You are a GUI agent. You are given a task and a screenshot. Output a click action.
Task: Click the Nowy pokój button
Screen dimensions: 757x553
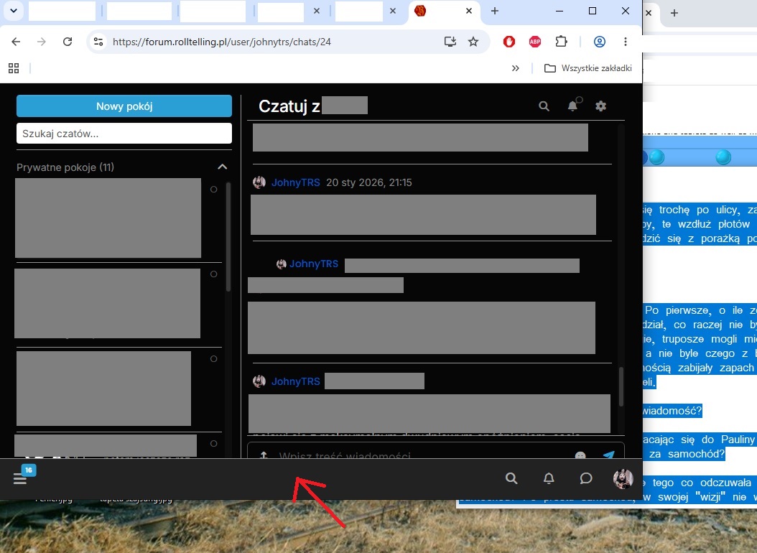tap(124, 106)
